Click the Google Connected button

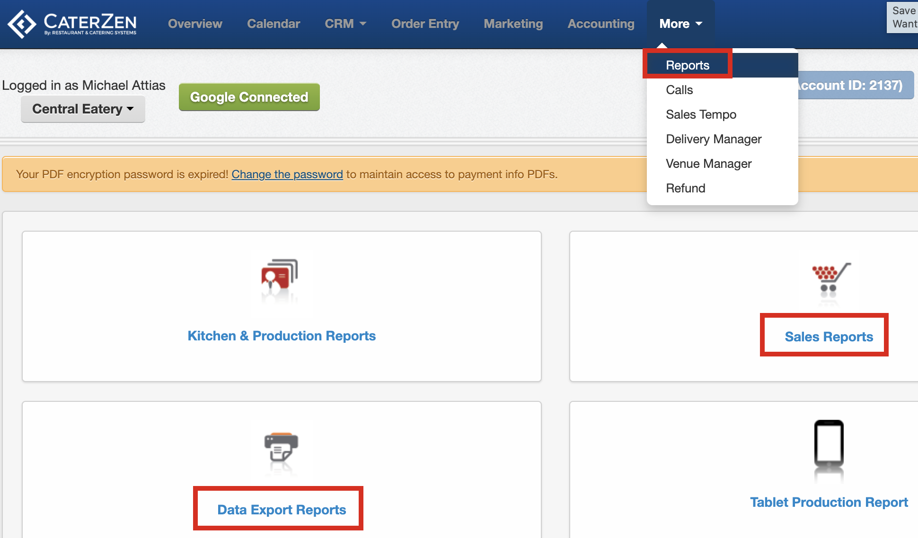point(249,97)
